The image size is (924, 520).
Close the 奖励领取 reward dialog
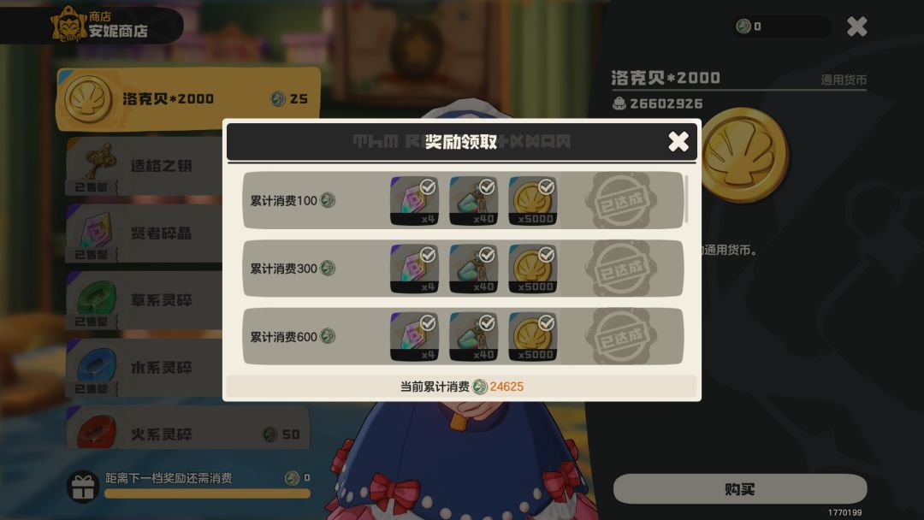click(678, 141)
